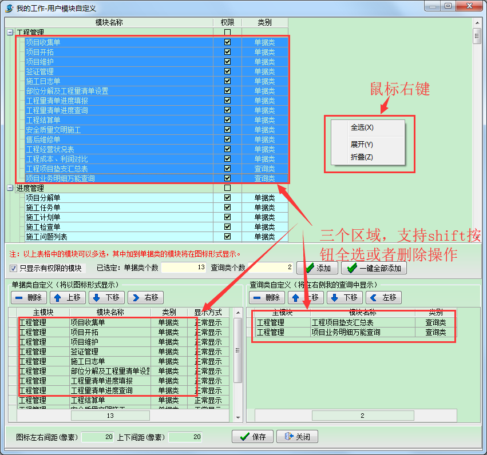Click 删除 in the 单据类自定义 panel
The width and height of the screenshot is (487, 455).
click(28, 297)
